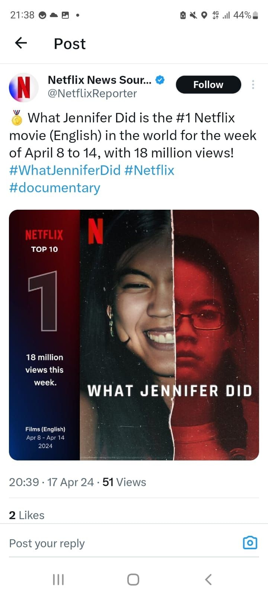Open the #documentary hashtag
Screen dimensions: 268x597
(x=55, y=187)
